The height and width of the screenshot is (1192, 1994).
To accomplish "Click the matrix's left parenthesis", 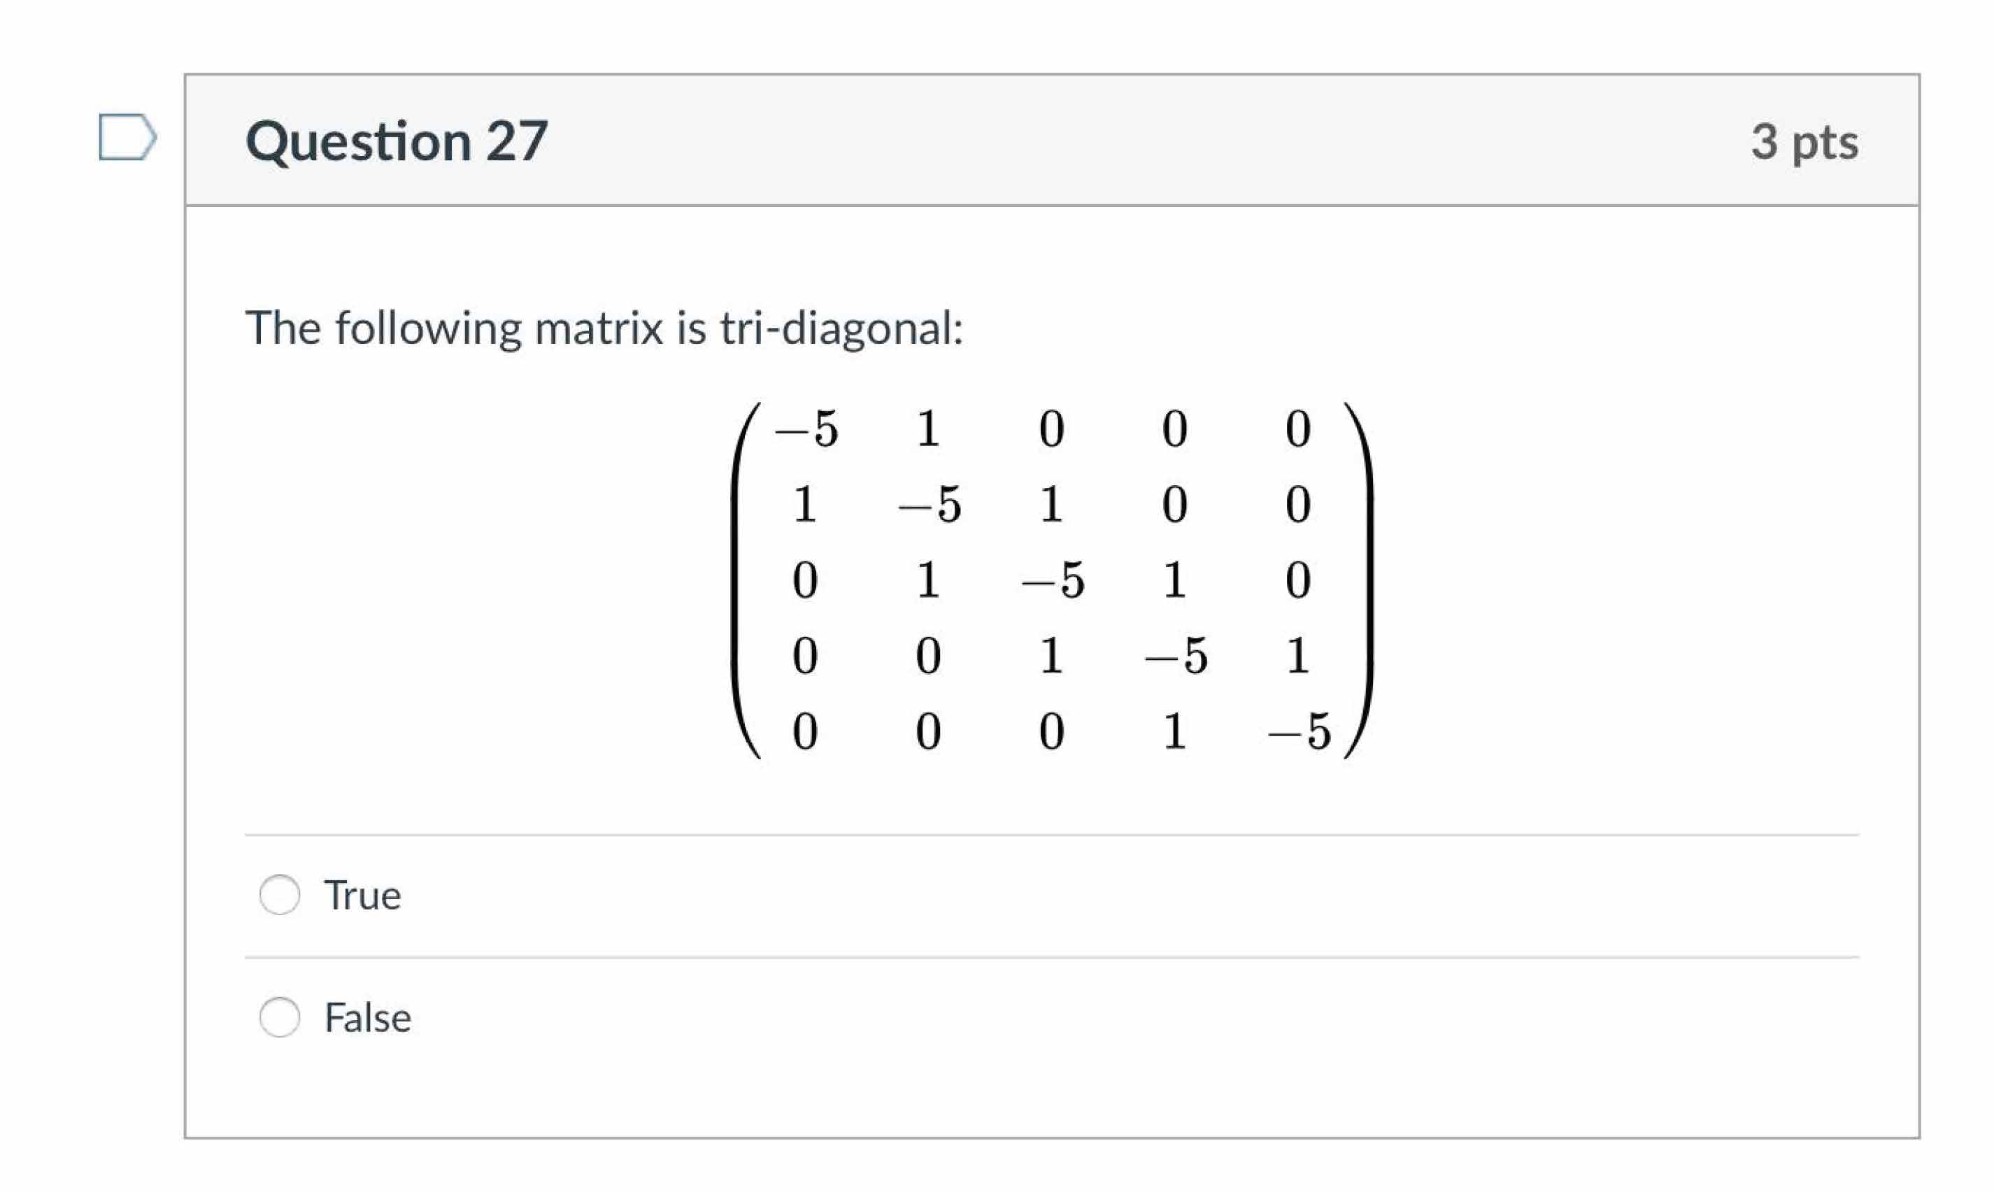I will point(745,580).
